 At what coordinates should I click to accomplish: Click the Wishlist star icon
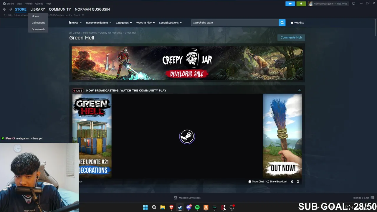tap(292, 23)
